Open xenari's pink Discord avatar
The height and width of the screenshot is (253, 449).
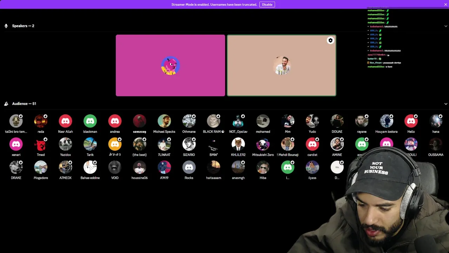pos(16,144)
